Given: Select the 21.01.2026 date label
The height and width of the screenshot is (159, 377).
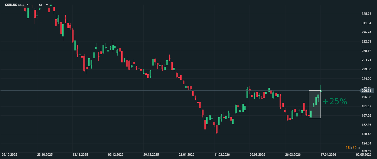Looking at the screenshot, I should tap(187, 155).
